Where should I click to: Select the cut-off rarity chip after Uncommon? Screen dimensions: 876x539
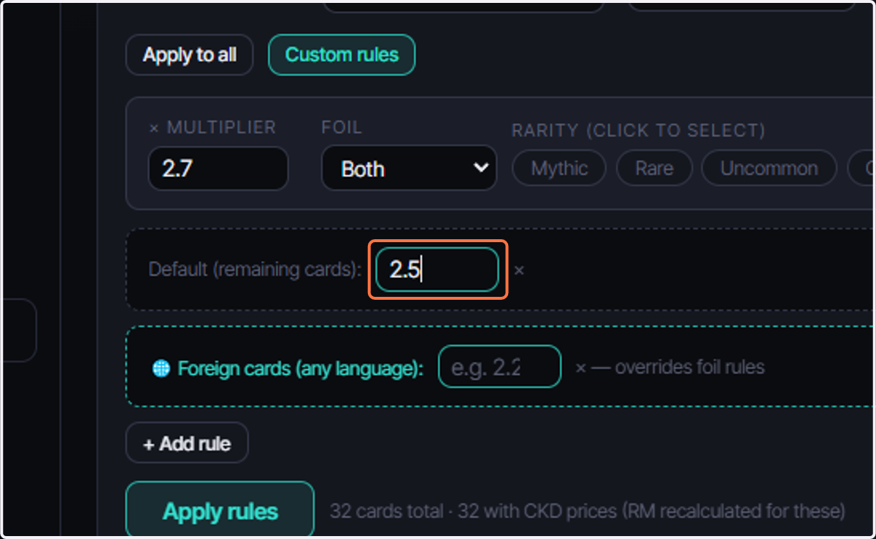(861, 168)
